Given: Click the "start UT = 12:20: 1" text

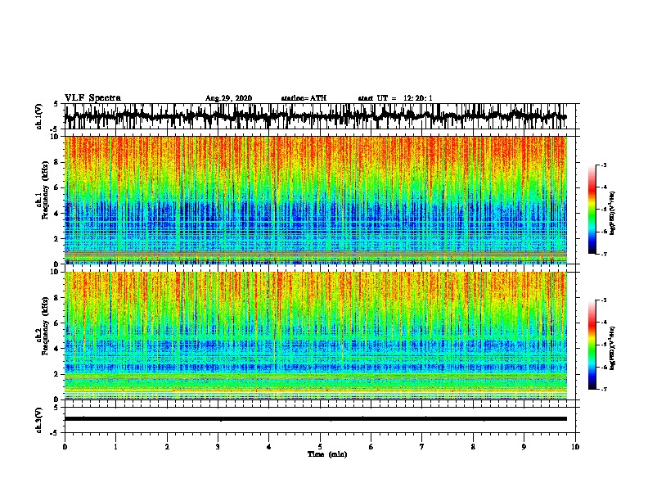Looking at the screenshot, I should (395, 98).
